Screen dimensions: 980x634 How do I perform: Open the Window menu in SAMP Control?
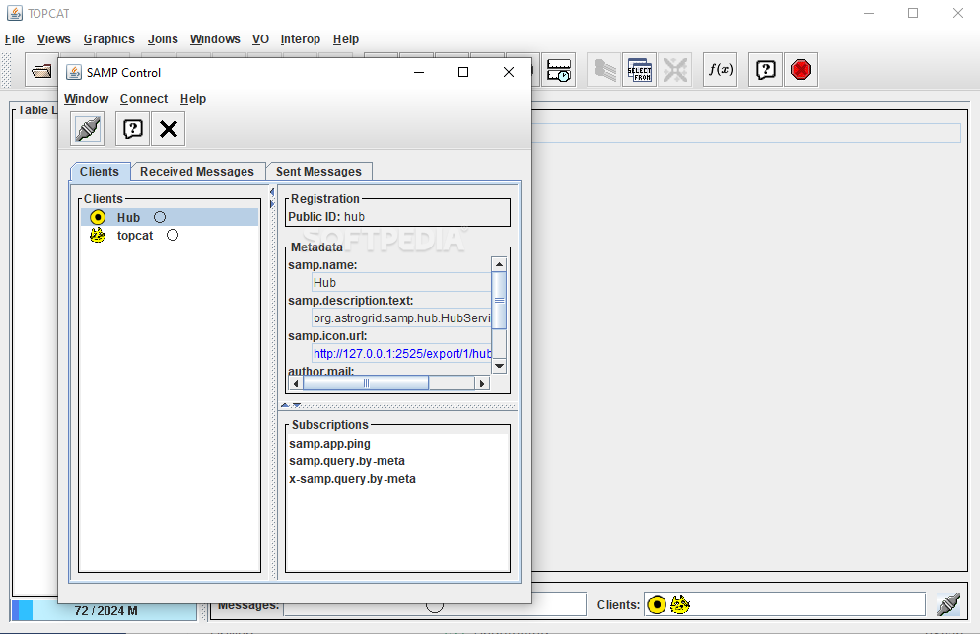coord(86,99)
